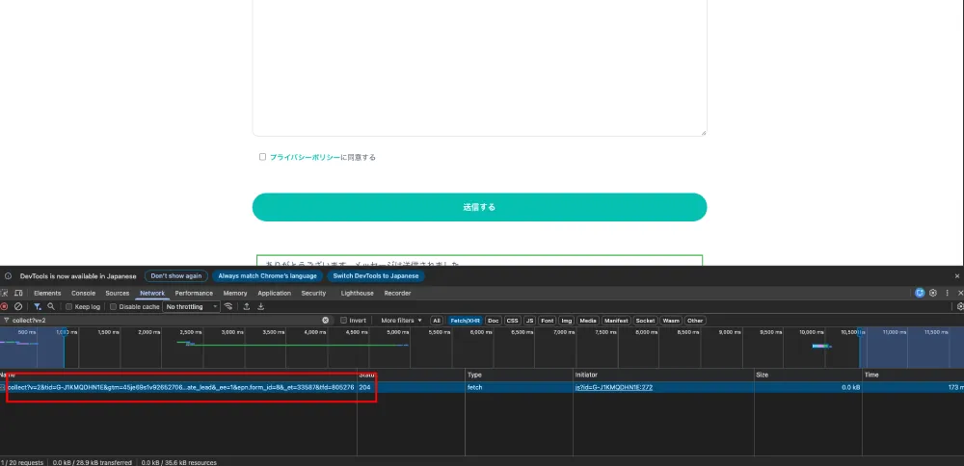964x466 pixels.
Task: Filter requests by Media type
Action: 588,321
